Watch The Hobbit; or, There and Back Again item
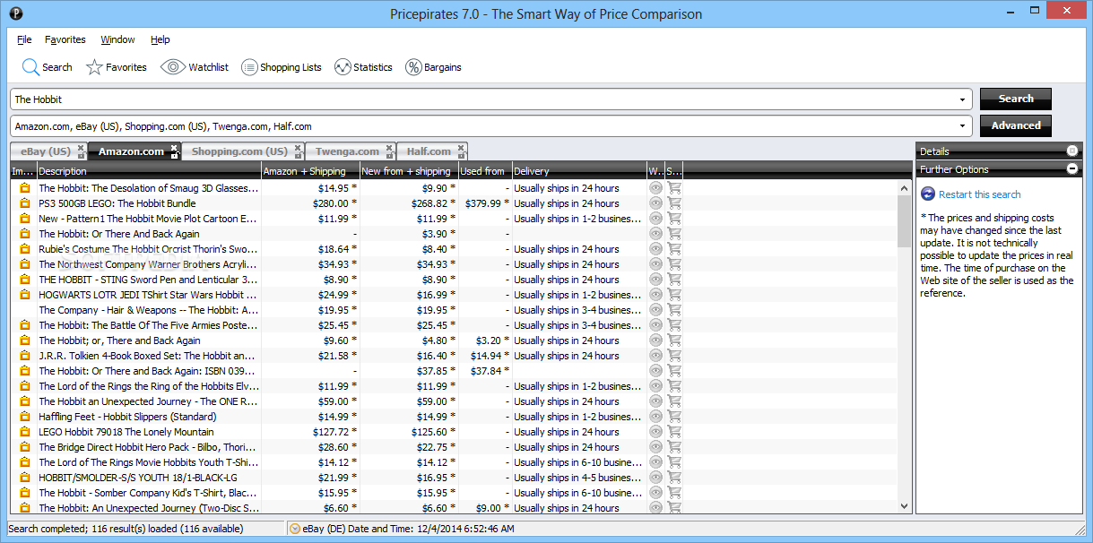This screenshot has width=1093, height=543. [655, 340]
